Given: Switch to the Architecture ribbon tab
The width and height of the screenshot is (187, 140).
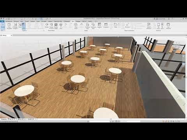Looking at the screenshot, I should coord(9,21).
